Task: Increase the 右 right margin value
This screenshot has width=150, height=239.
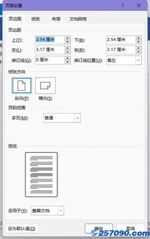Action: coord(139,48)
